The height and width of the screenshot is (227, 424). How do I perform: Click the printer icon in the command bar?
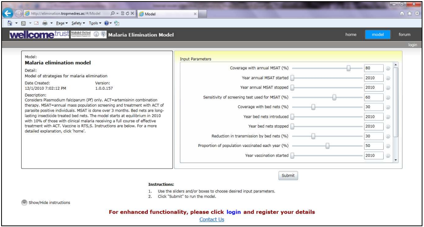point(45,23)
